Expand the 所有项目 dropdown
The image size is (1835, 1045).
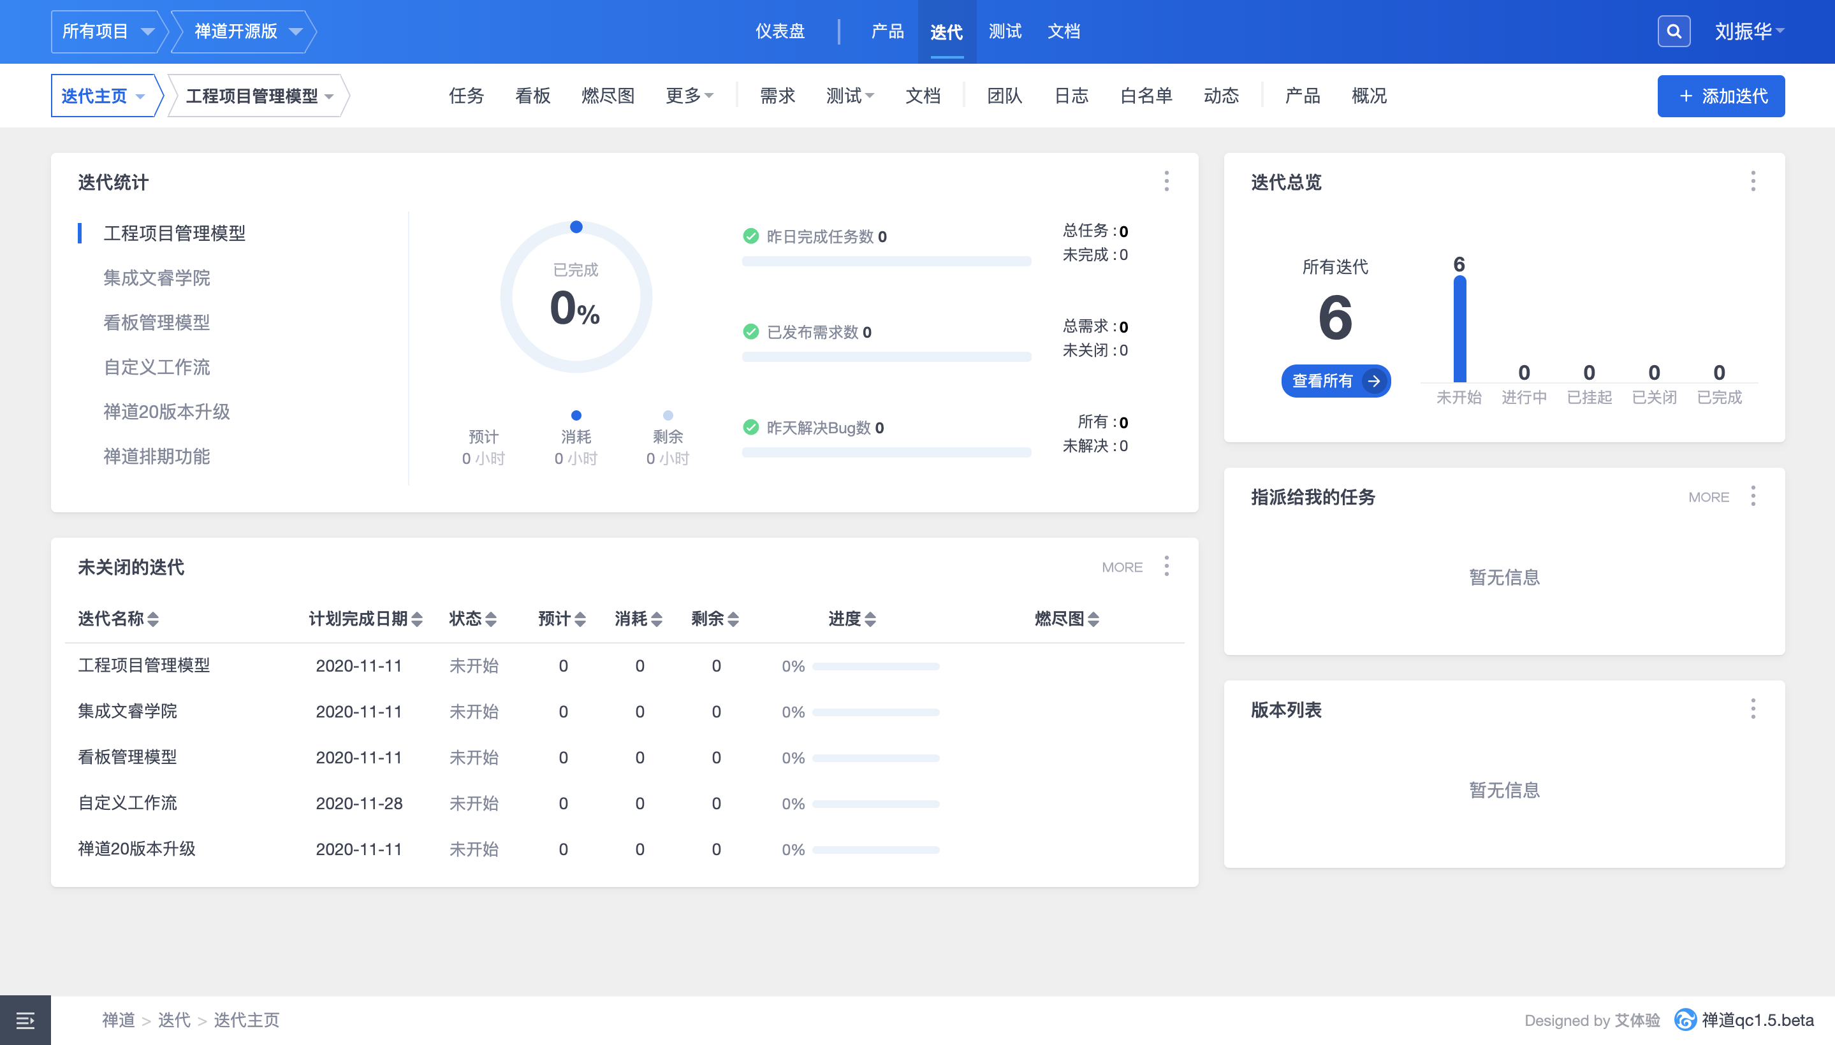[108, 32]
